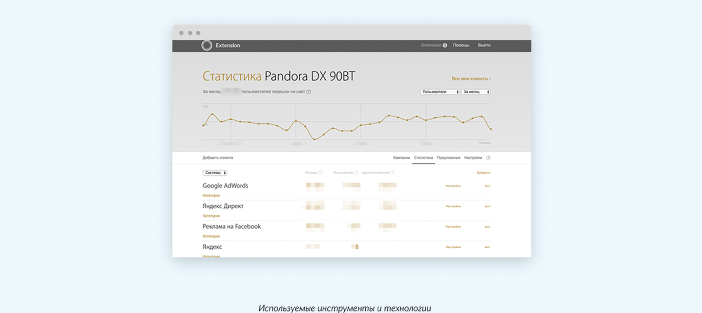Show the hint icon next to Цена пользователя
The image size is (702, 313).
point(392,172)
